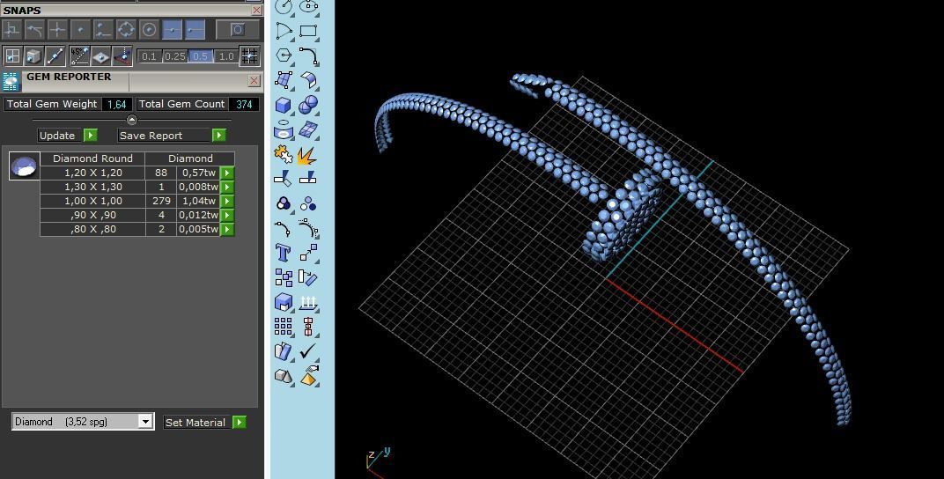Select the edit points on curve tool
Screen dimensions: 944x479
point(284,228)
